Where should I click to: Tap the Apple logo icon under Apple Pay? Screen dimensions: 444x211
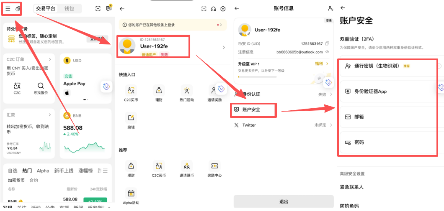(x=67, y=93)
